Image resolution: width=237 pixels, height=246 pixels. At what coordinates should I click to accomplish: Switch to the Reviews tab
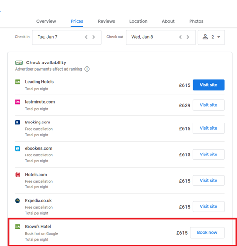(106, 21)
